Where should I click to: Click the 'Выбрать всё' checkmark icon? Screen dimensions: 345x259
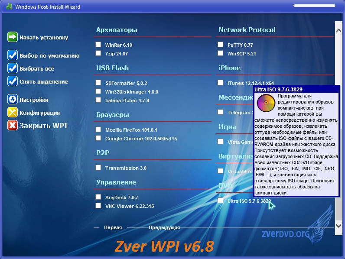pyautogui.click(x=12, y=68)
